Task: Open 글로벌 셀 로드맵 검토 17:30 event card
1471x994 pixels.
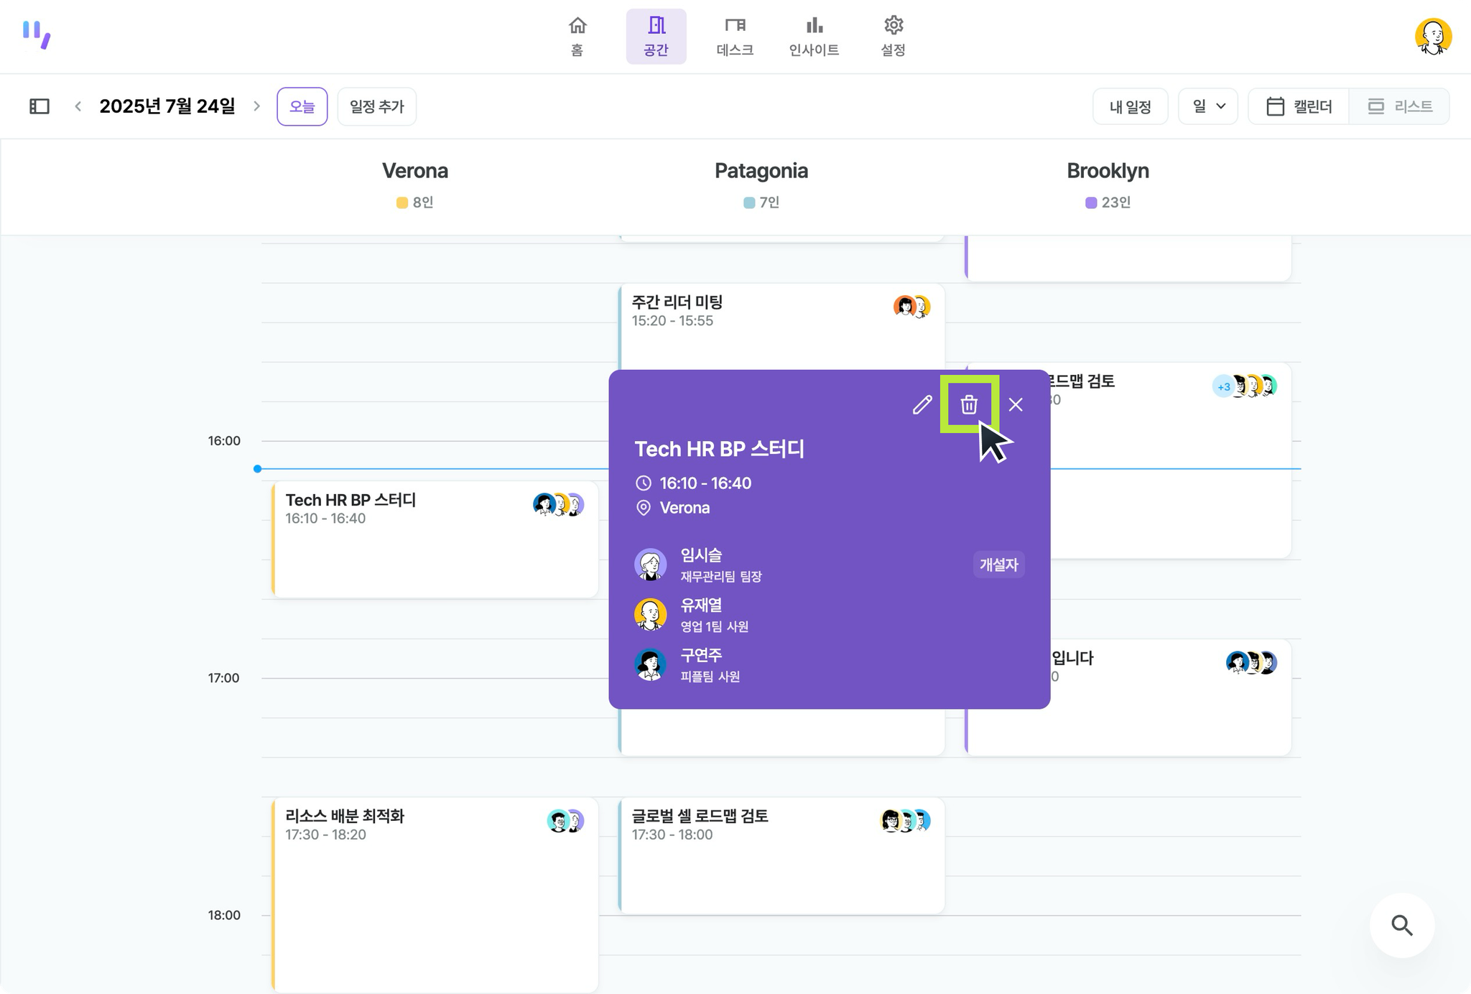Action: tap(781, 855)
